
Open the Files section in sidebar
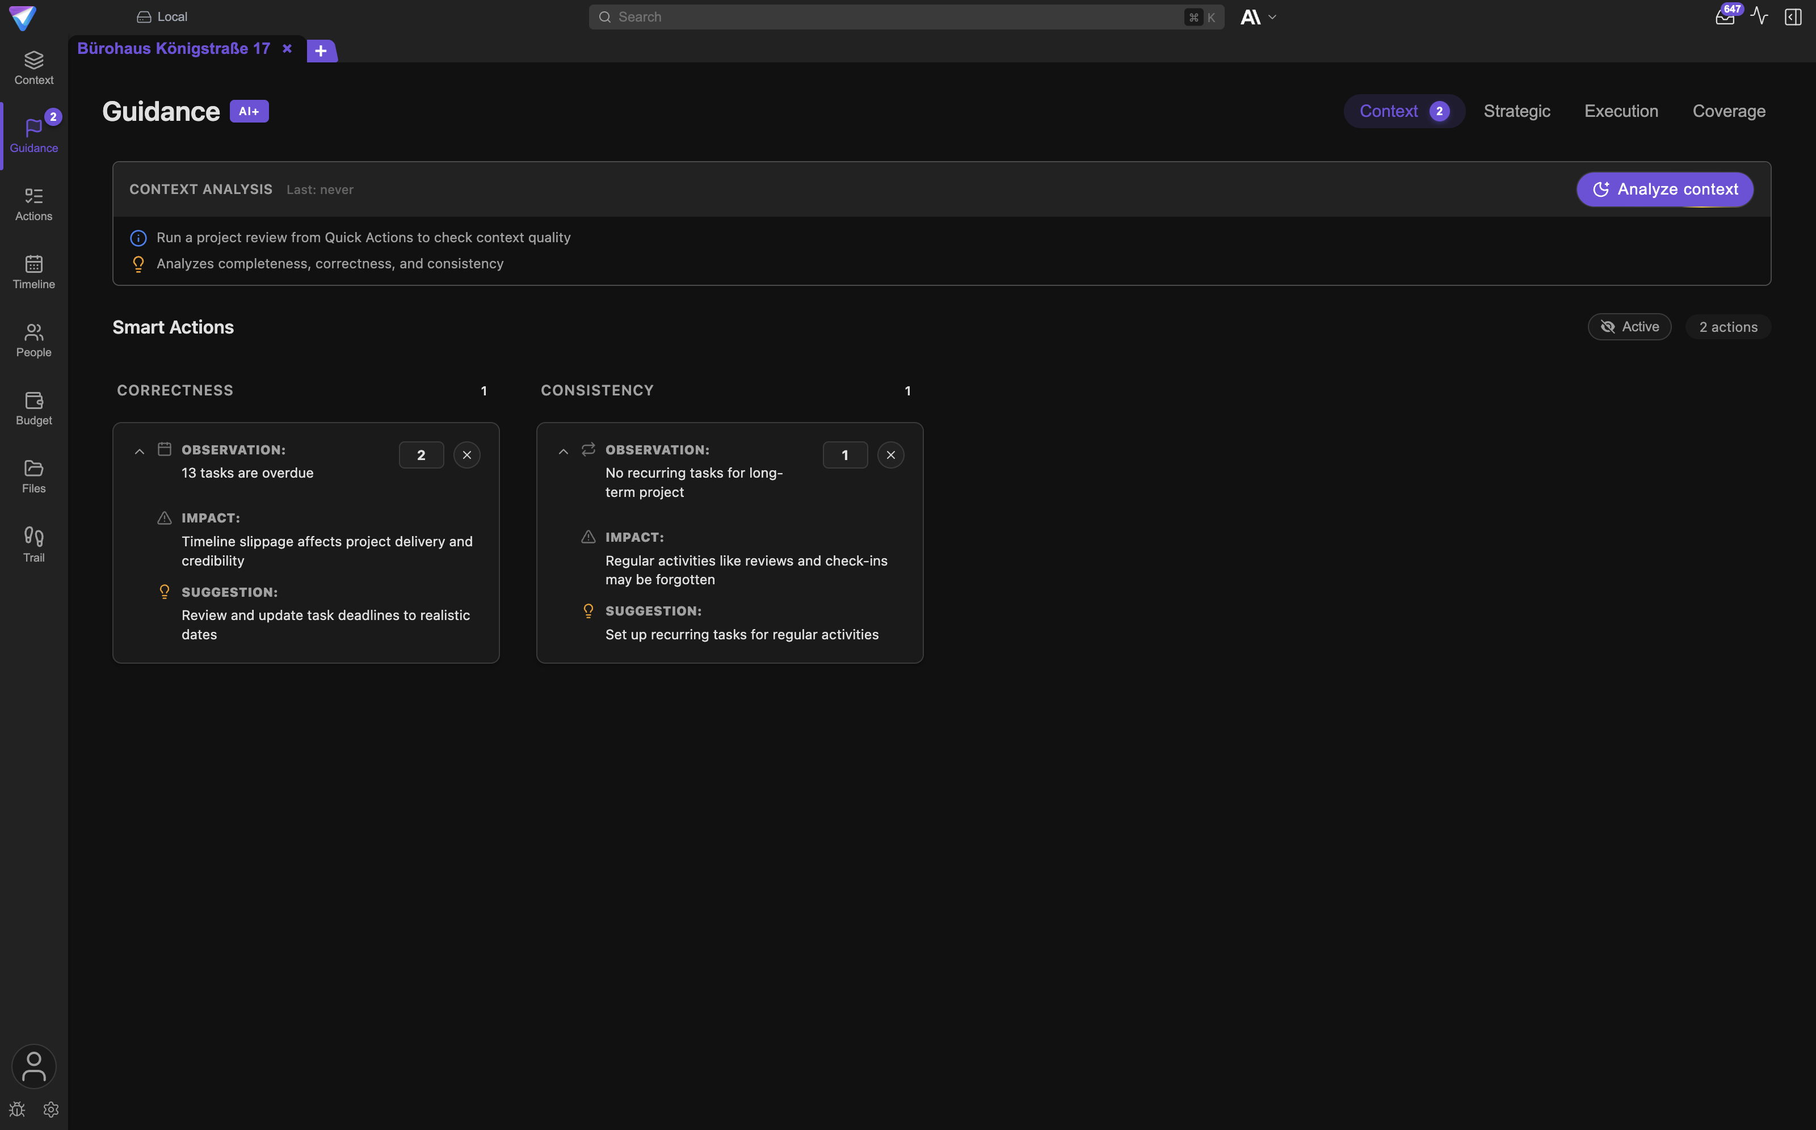[33, 476]
